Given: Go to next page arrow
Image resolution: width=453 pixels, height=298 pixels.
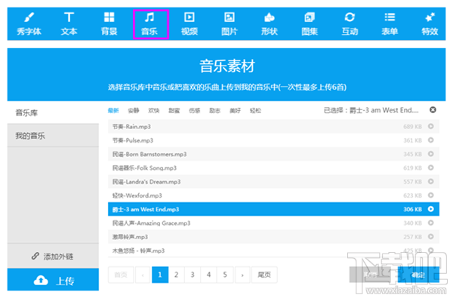Looking at the screenshot, I should click(242, 275).
